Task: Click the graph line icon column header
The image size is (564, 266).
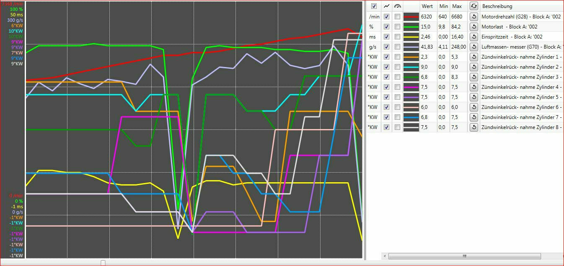Action: [x=386, y=6]
